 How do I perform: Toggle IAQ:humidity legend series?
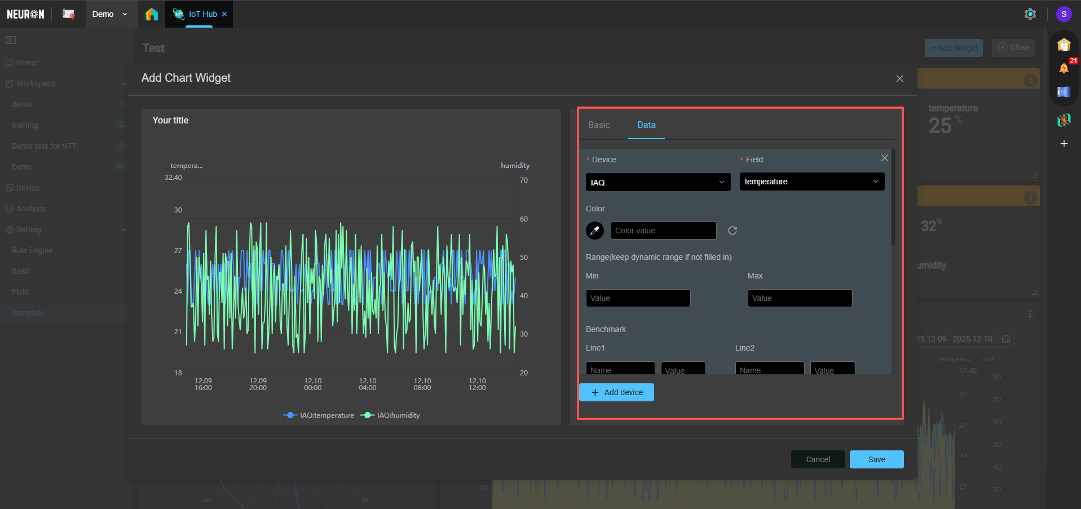[x=391, y=415]
